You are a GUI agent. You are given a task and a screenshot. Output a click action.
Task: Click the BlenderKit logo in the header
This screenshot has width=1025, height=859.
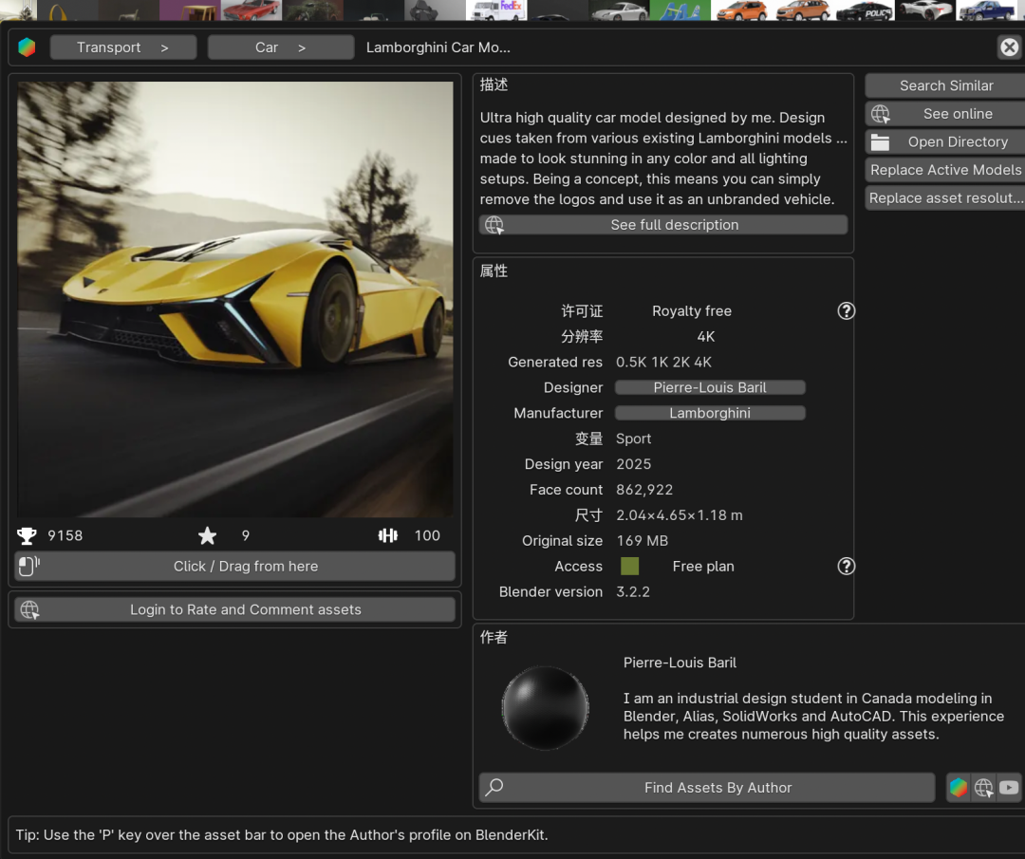pyautogui.click(x=27, y=47)
